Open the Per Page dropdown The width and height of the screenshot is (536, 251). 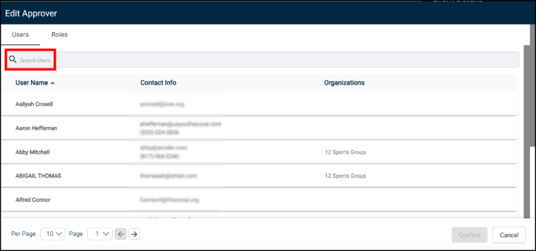tap(52, 234)
